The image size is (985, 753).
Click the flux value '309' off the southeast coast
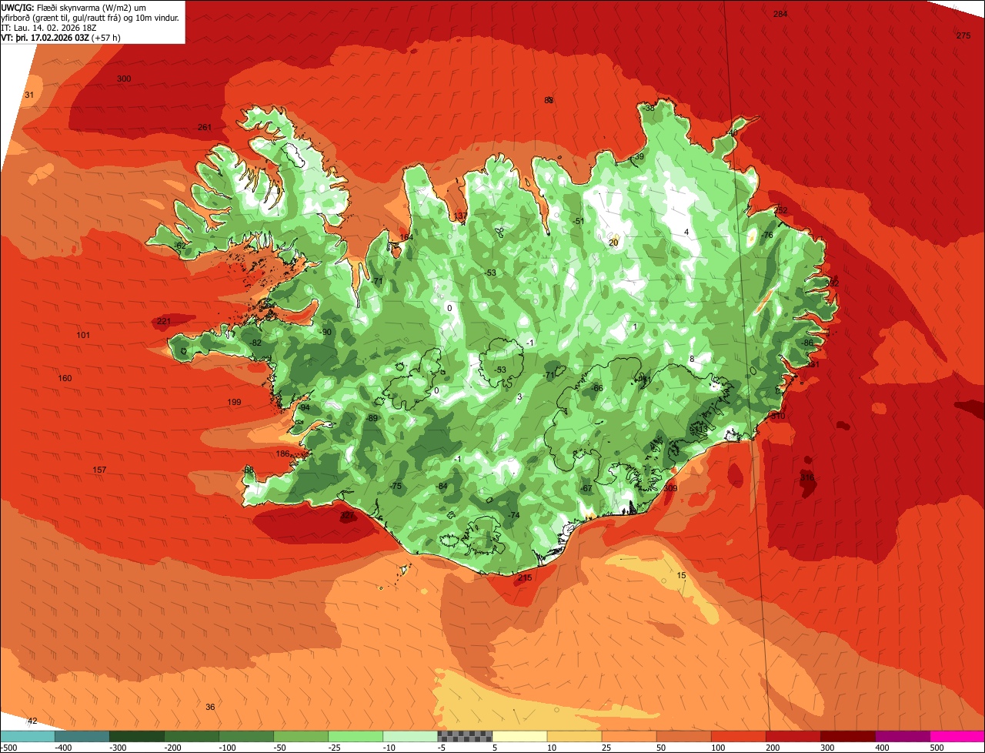click(670, 487)
